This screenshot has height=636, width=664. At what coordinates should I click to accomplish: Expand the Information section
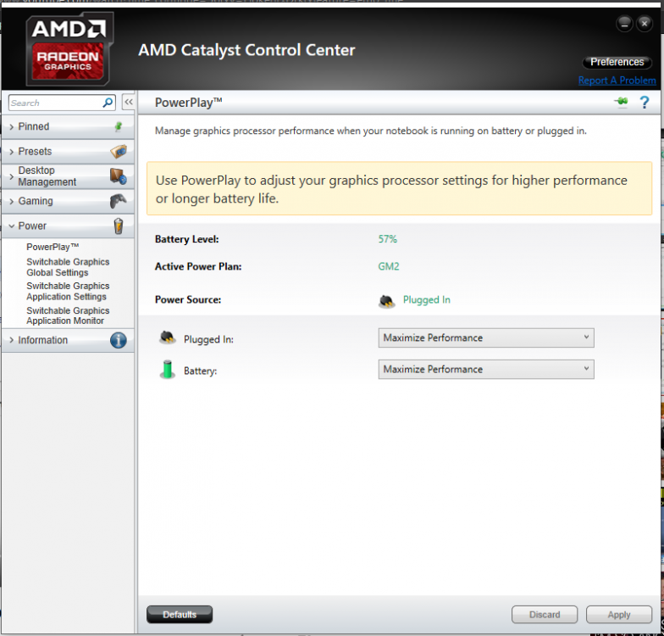coord(68,340)
